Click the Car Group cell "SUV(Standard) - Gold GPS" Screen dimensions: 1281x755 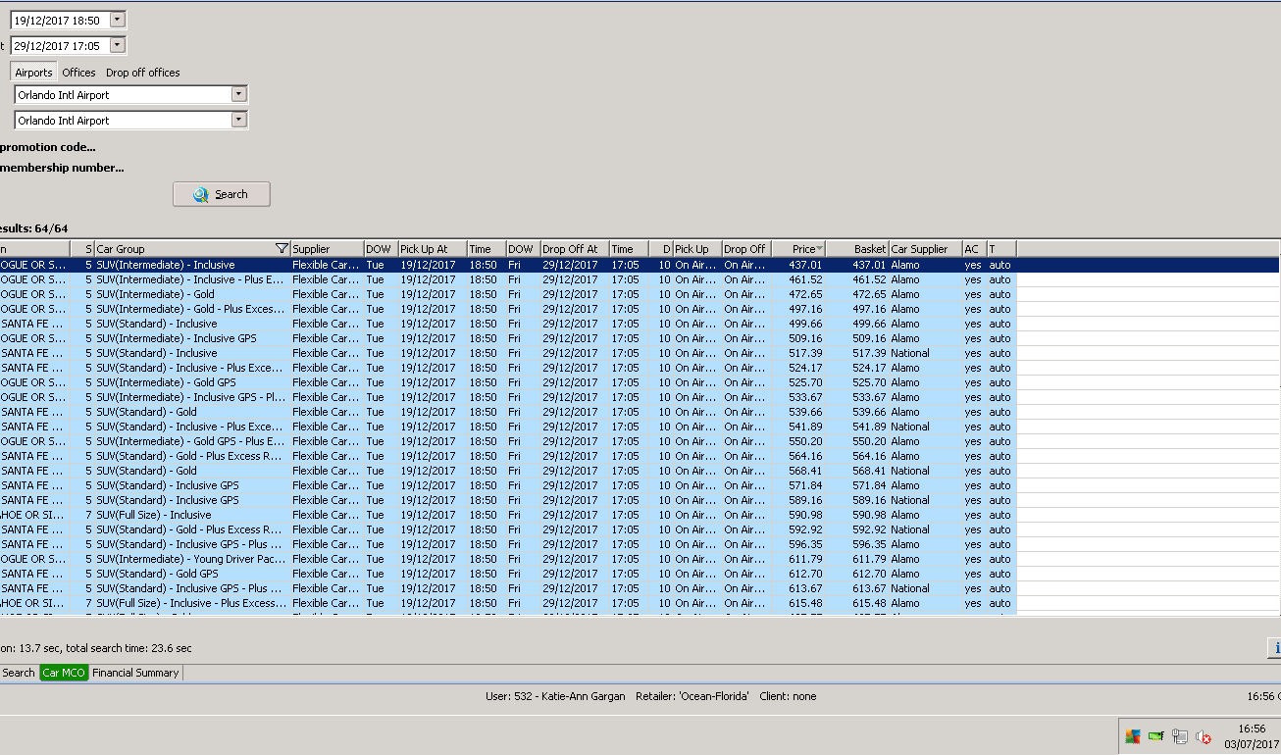point(191,574)
